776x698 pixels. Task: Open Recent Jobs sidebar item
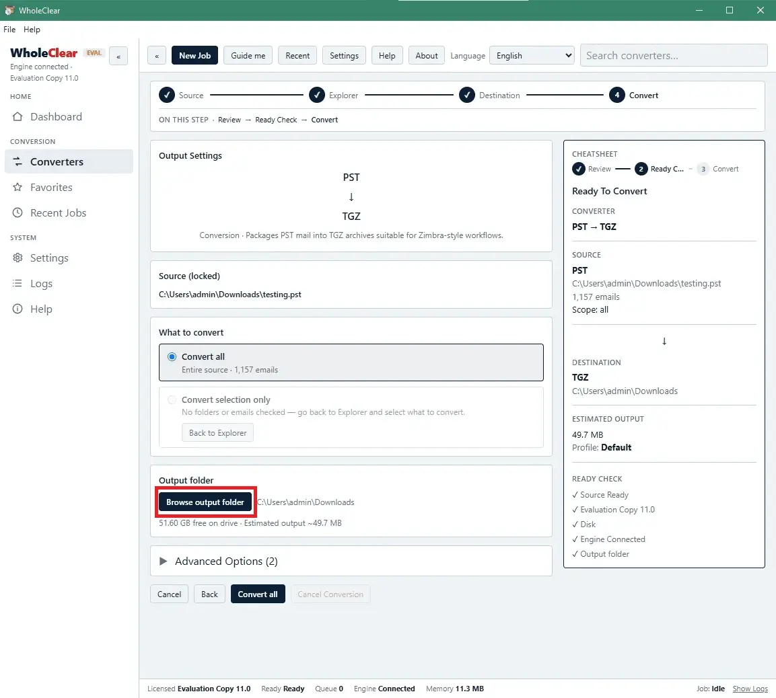pos(69,212)
